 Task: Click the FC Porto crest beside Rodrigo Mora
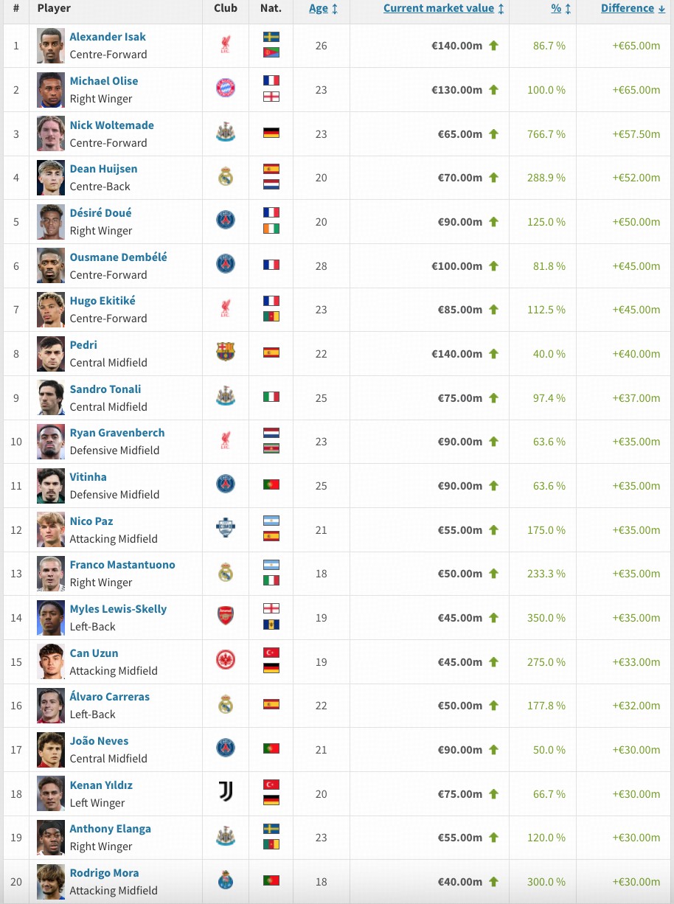coord(226,880)
